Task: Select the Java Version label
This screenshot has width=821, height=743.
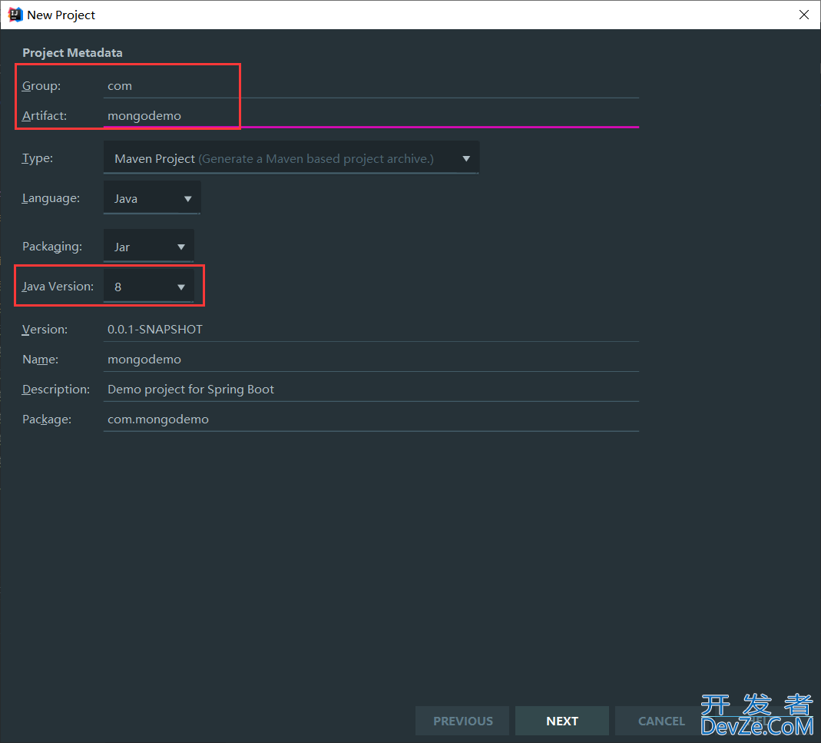Action: pos(58,286)
